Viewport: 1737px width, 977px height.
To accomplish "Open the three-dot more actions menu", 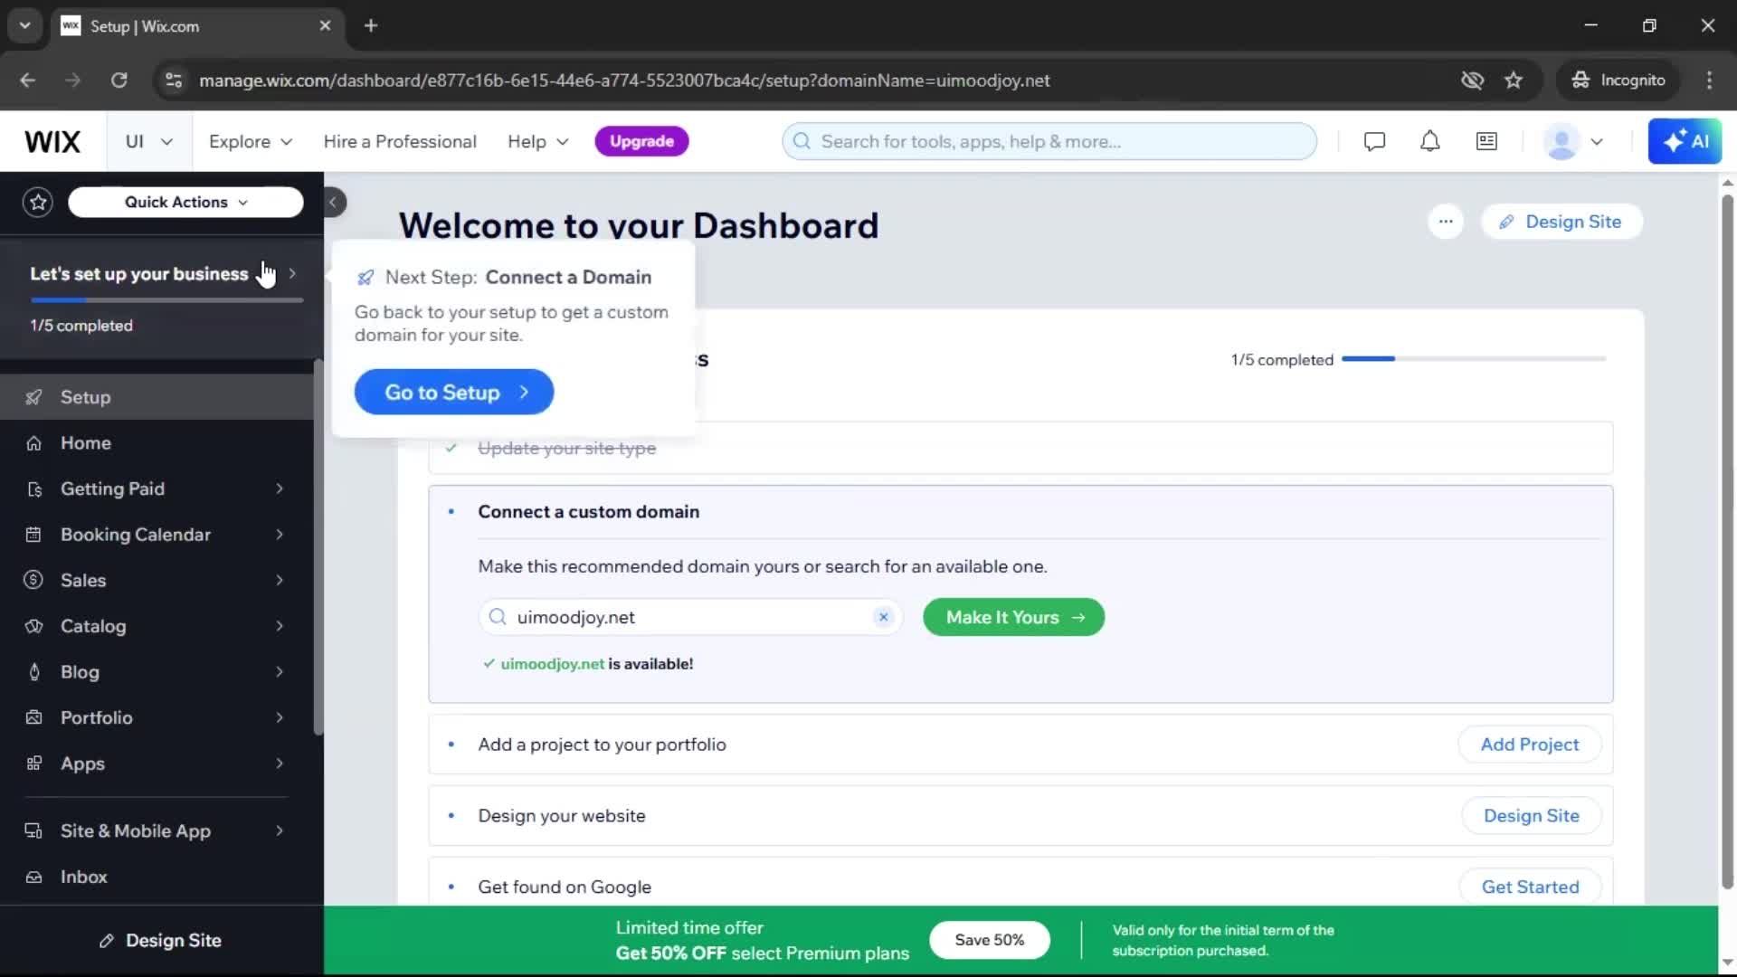I will click(x=1446, y=222).
